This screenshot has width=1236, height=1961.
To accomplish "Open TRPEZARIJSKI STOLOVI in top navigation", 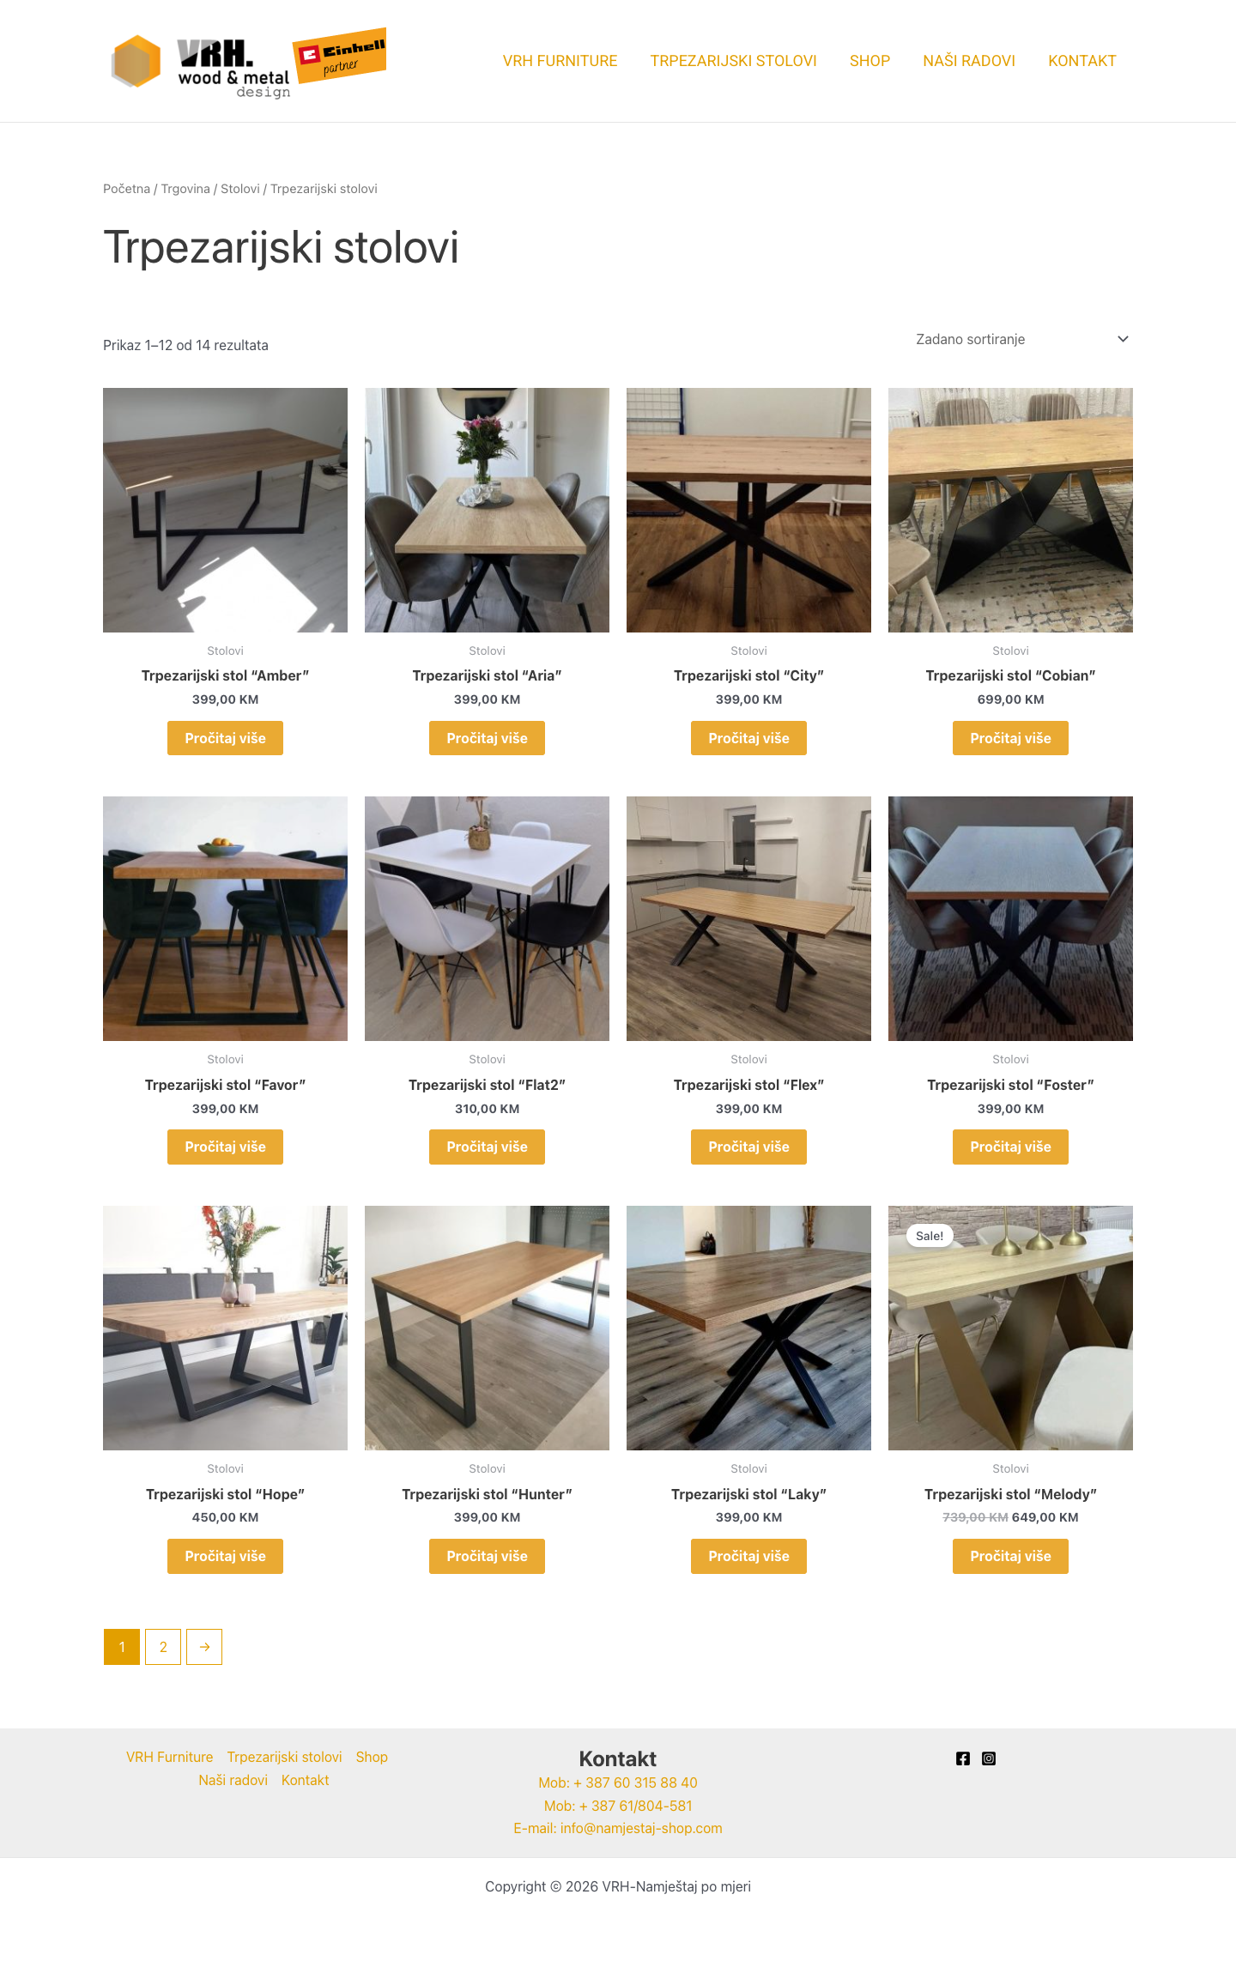I will tap(734, 61).
